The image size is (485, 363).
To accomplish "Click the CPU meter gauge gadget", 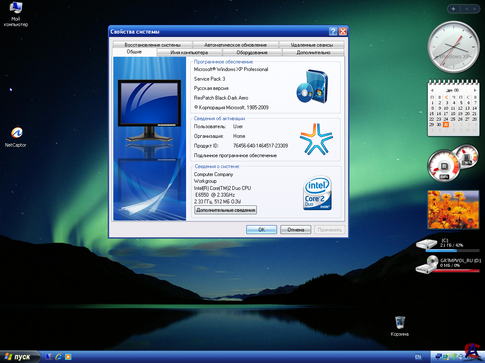I will (x=443, y=166).
